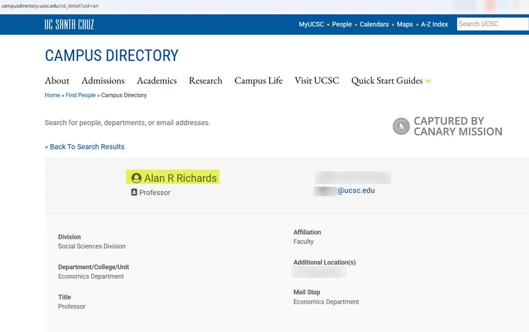Click Back To Search Results link
The width and height of the screenshot is (529, 332).
tap(85, 147)
